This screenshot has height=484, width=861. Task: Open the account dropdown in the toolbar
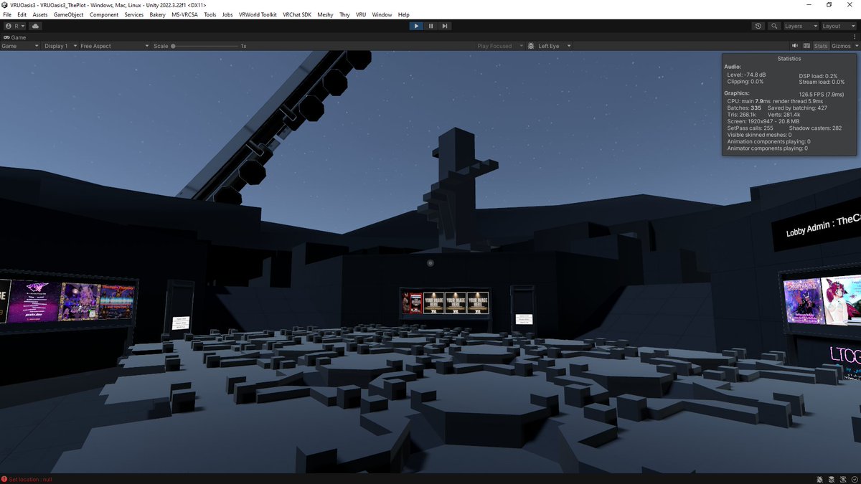(17, 26)
